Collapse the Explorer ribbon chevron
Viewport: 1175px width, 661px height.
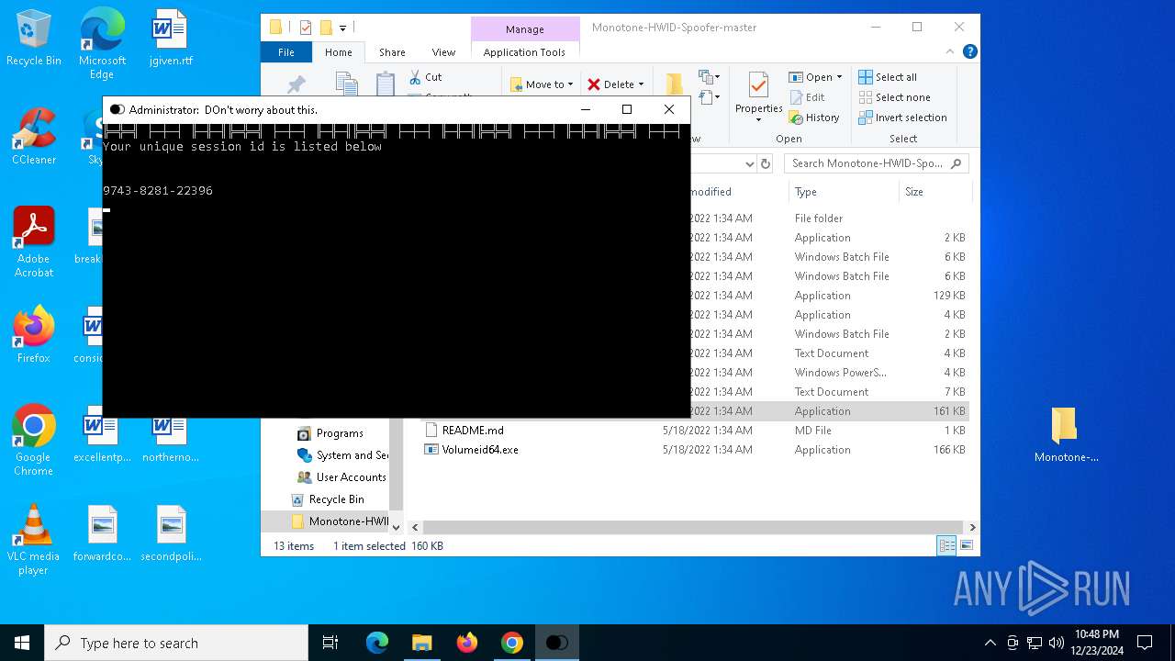(950, 52)
